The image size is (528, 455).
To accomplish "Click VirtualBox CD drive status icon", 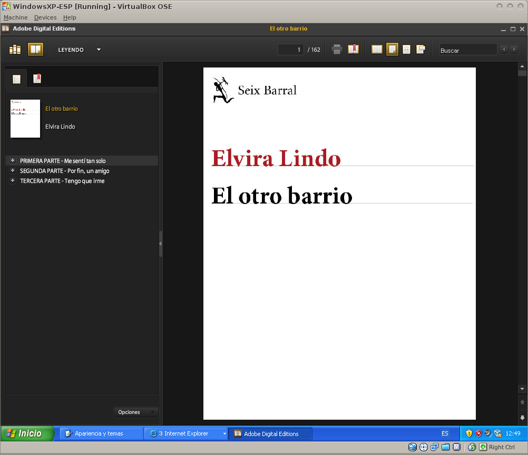I will tap(424, 447).
